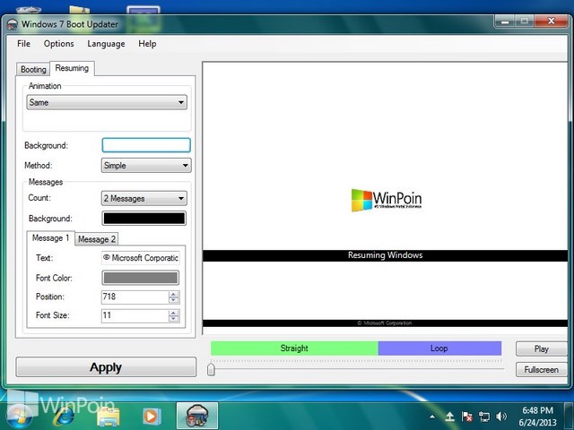
Task: Open Windows Media Player from the taskbar
Action: click(151, 416)
